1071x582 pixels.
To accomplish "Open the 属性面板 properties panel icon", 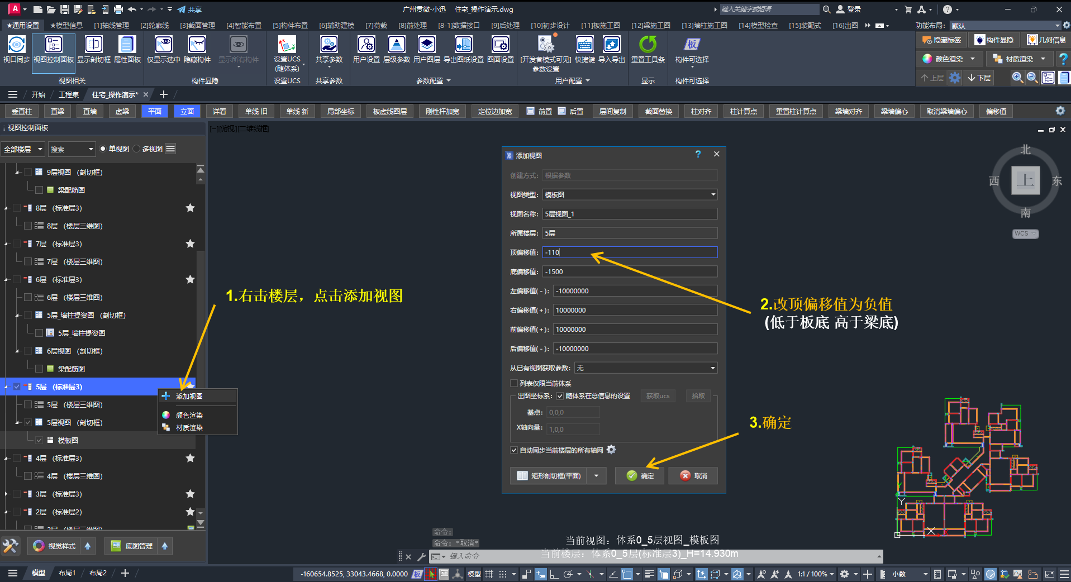I will pos(127,45).
